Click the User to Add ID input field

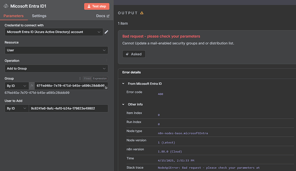(68, 108)
